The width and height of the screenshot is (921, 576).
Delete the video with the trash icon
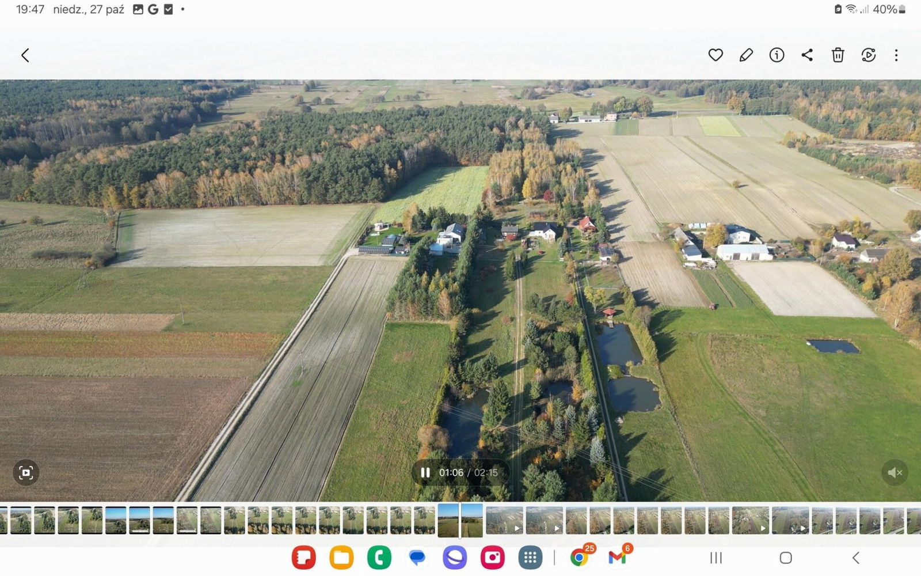click(x=838, y=55)
